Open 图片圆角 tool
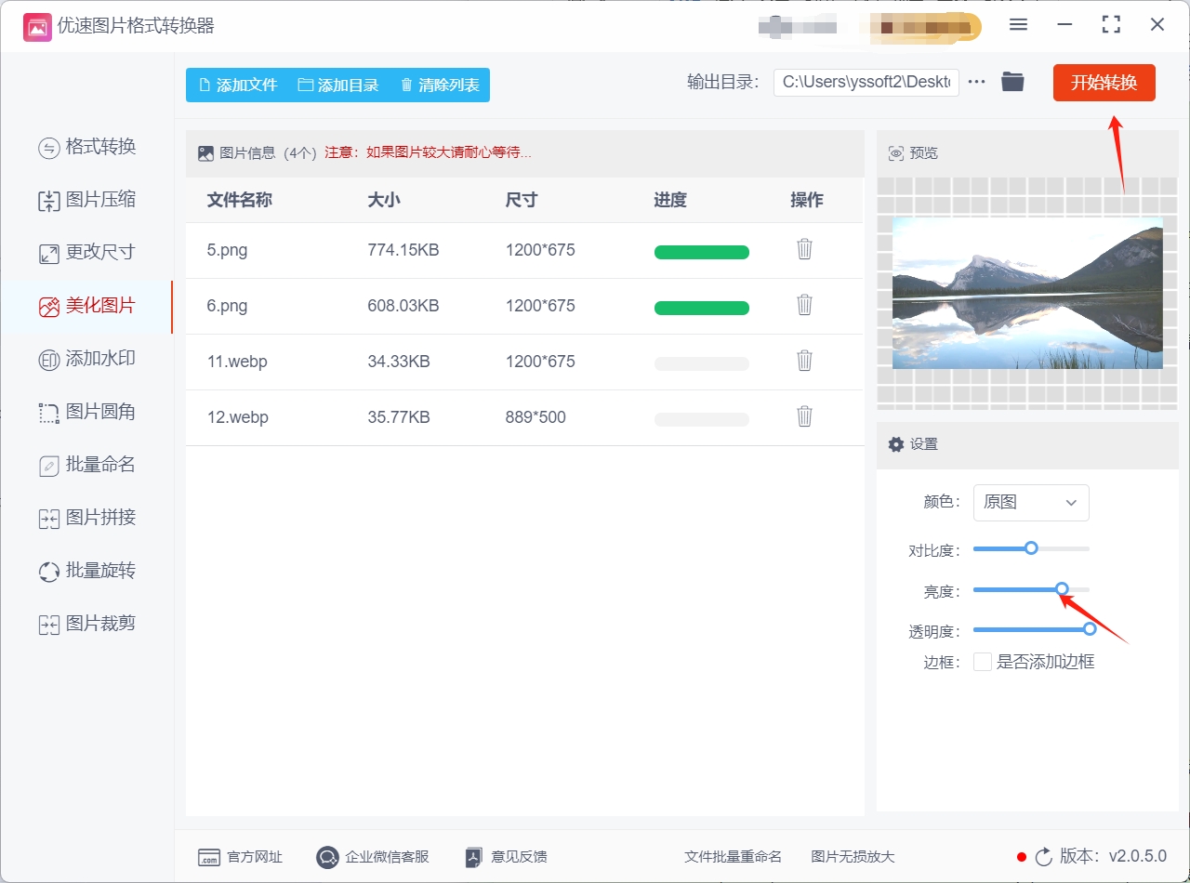The width and height of the screenshot is (1190, 883). point(87,412)
